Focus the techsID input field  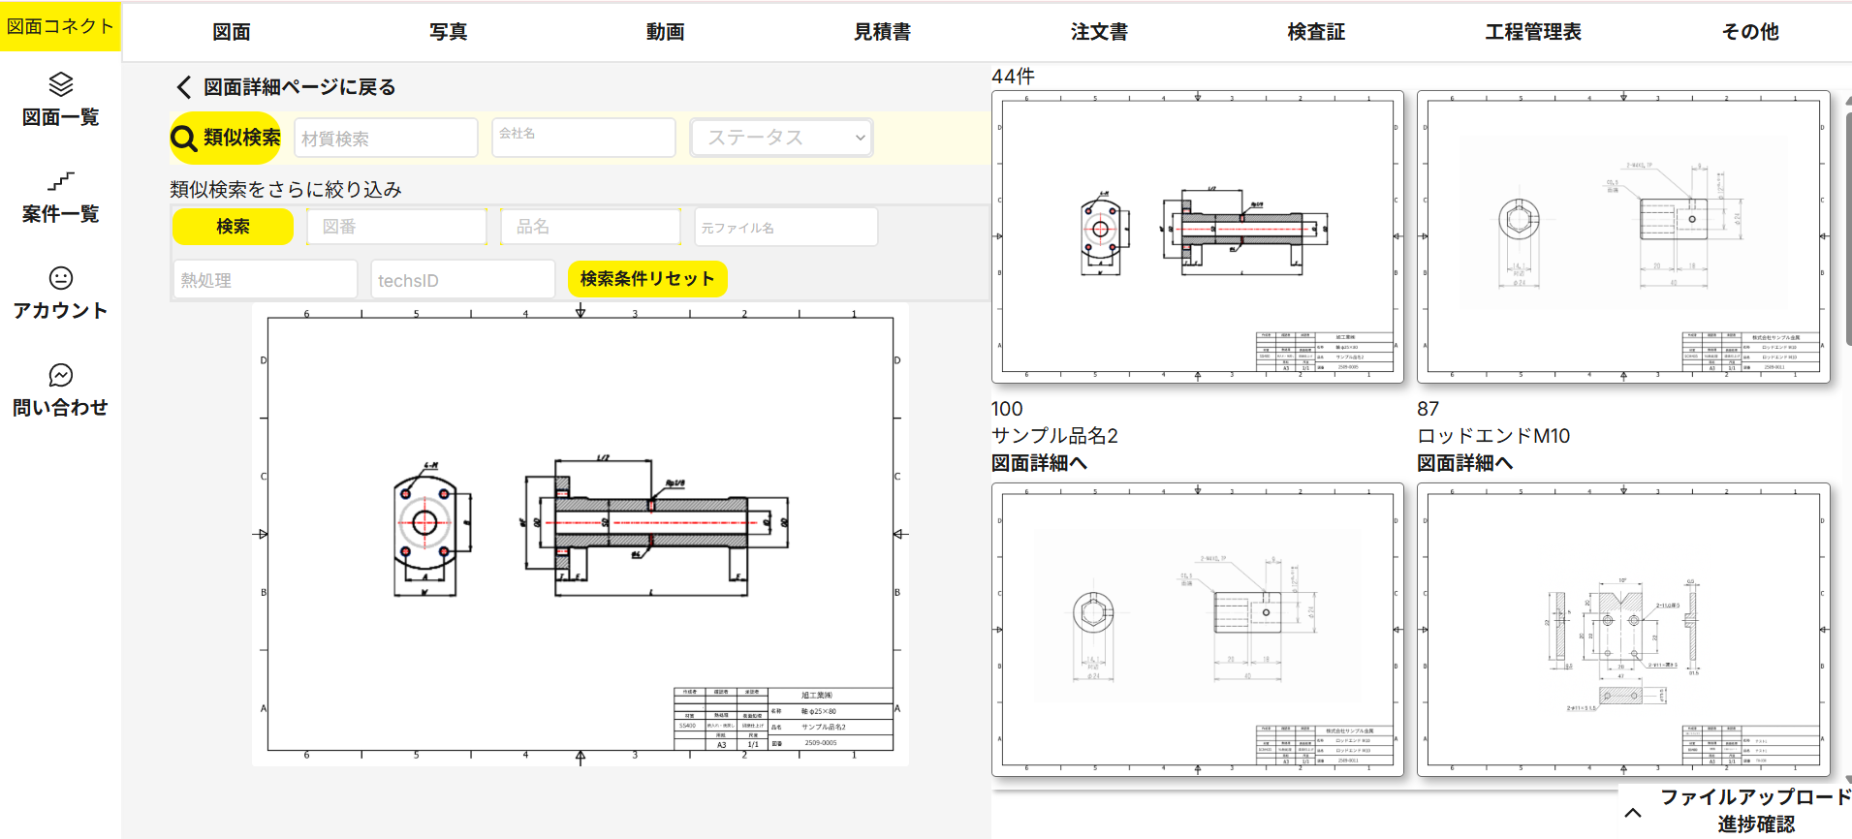(462, 280)
